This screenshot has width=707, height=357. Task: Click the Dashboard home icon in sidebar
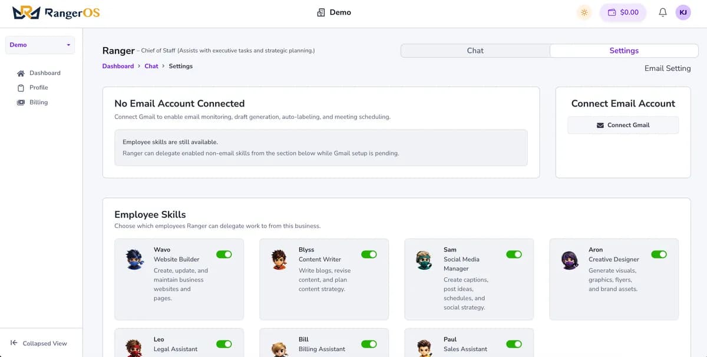(21, 73)
